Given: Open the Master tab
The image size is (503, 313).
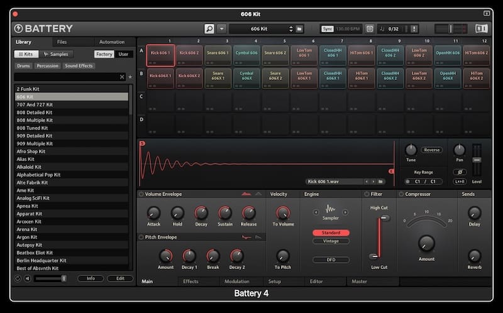Looking at the screenshot, I should click(x=359, y=281).
